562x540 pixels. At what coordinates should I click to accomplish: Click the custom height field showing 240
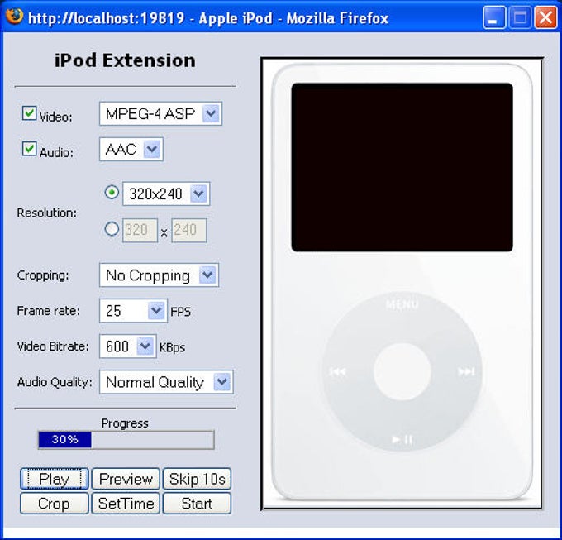coord(189,230)
